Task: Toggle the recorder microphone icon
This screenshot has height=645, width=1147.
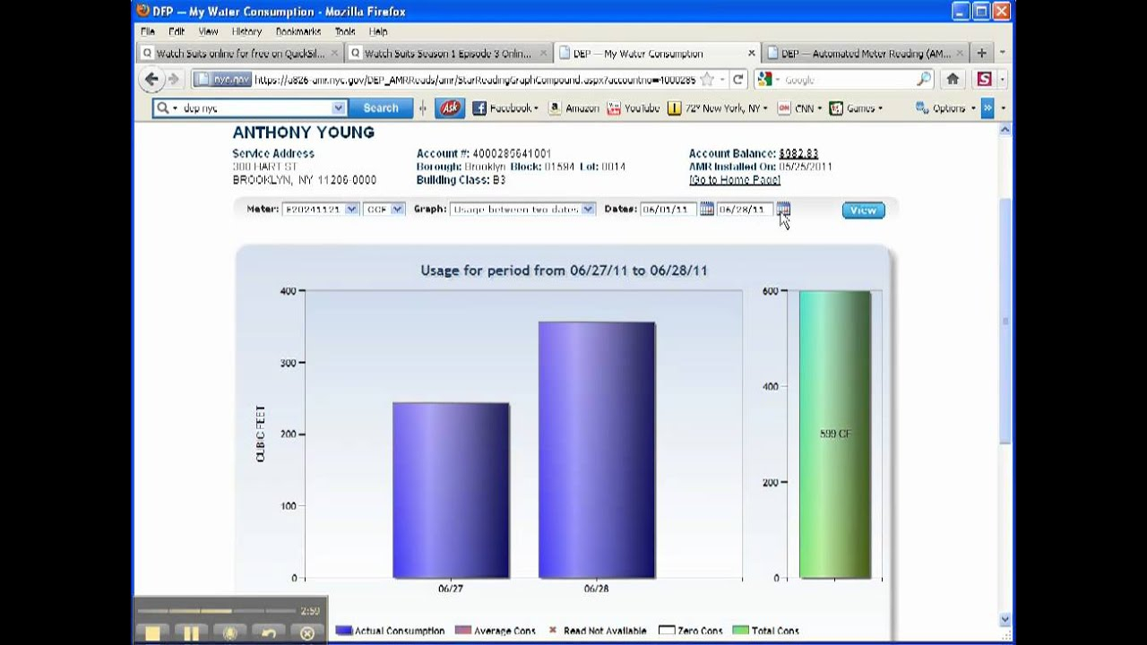Action: tap(229, 633)
